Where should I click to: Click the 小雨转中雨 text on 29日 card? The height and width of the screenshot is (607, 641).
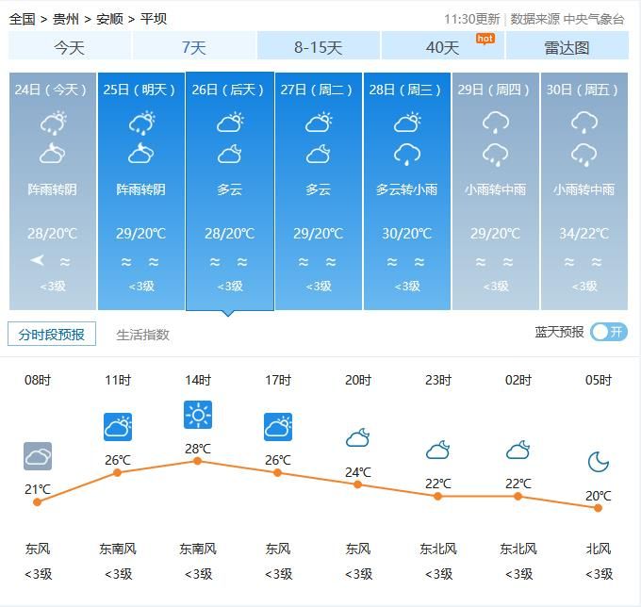[495, 189]
